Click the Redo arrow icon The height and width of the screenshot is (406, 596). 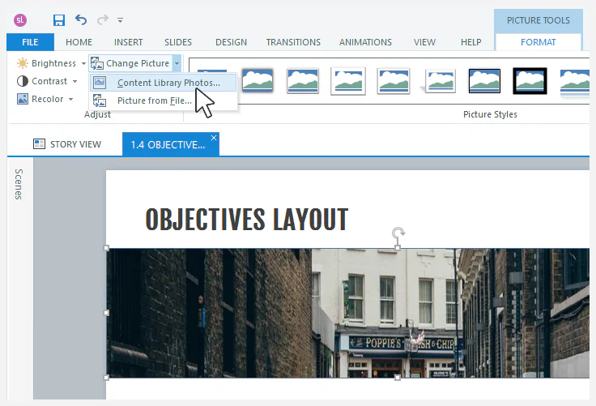coord(103,19)
